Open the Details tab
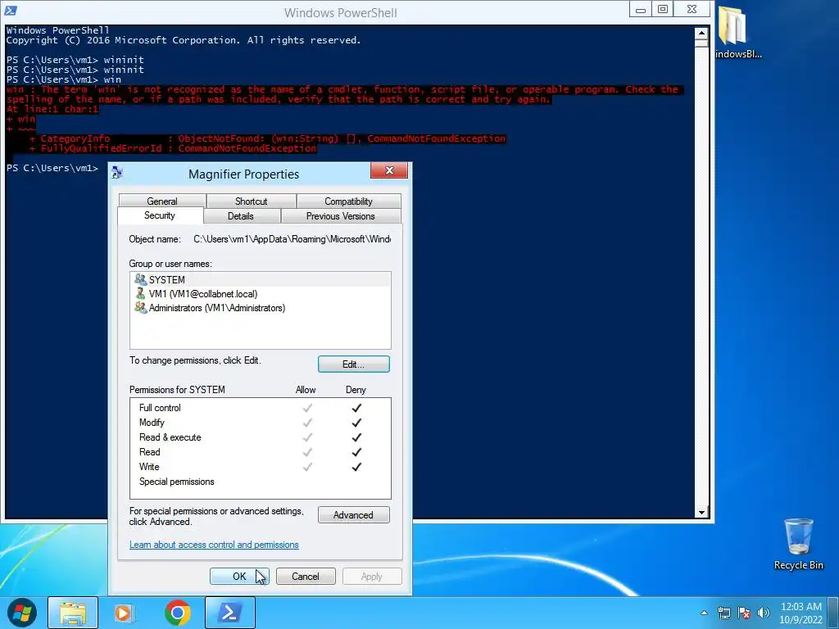 click(241, 216)
